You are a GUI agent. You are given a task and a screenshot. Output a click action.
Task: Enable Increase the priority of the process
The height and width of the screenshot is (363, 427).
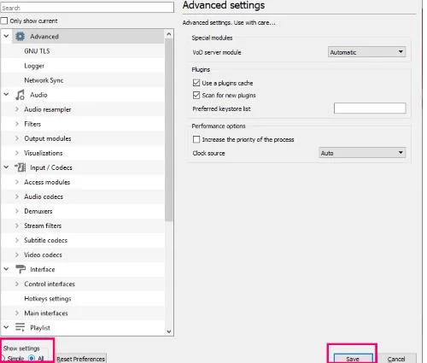coord(196,139)
